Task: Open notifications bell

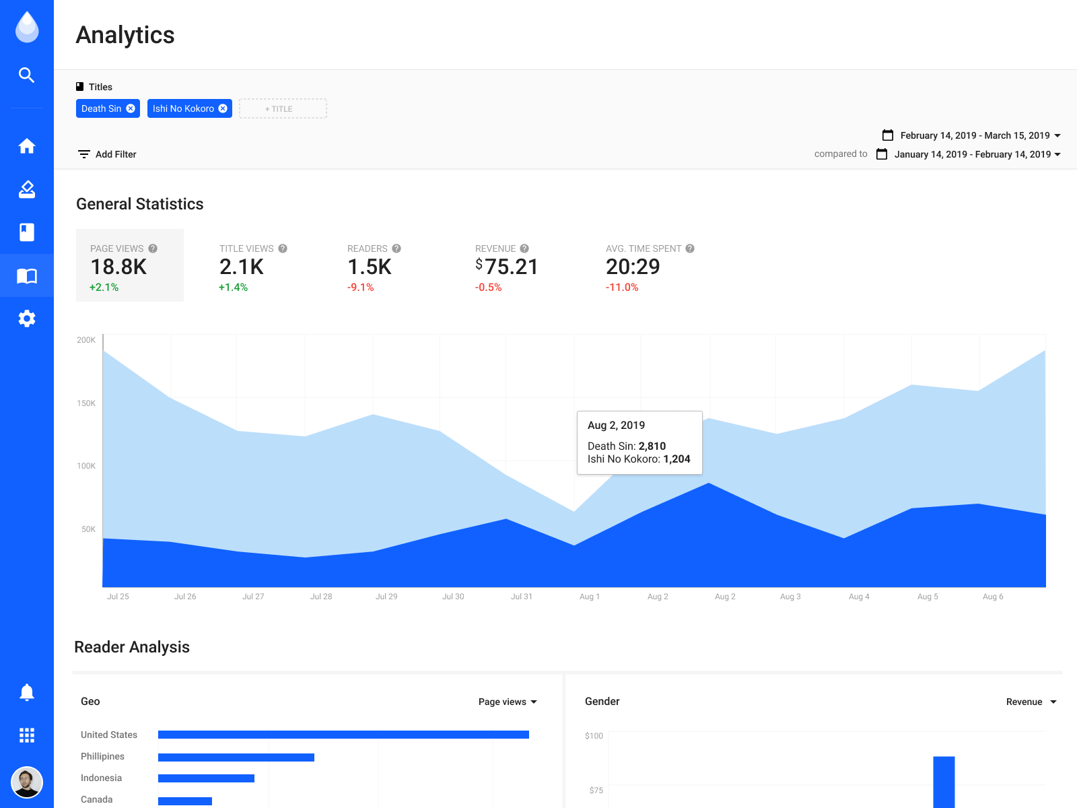Action: pos(27,692)
